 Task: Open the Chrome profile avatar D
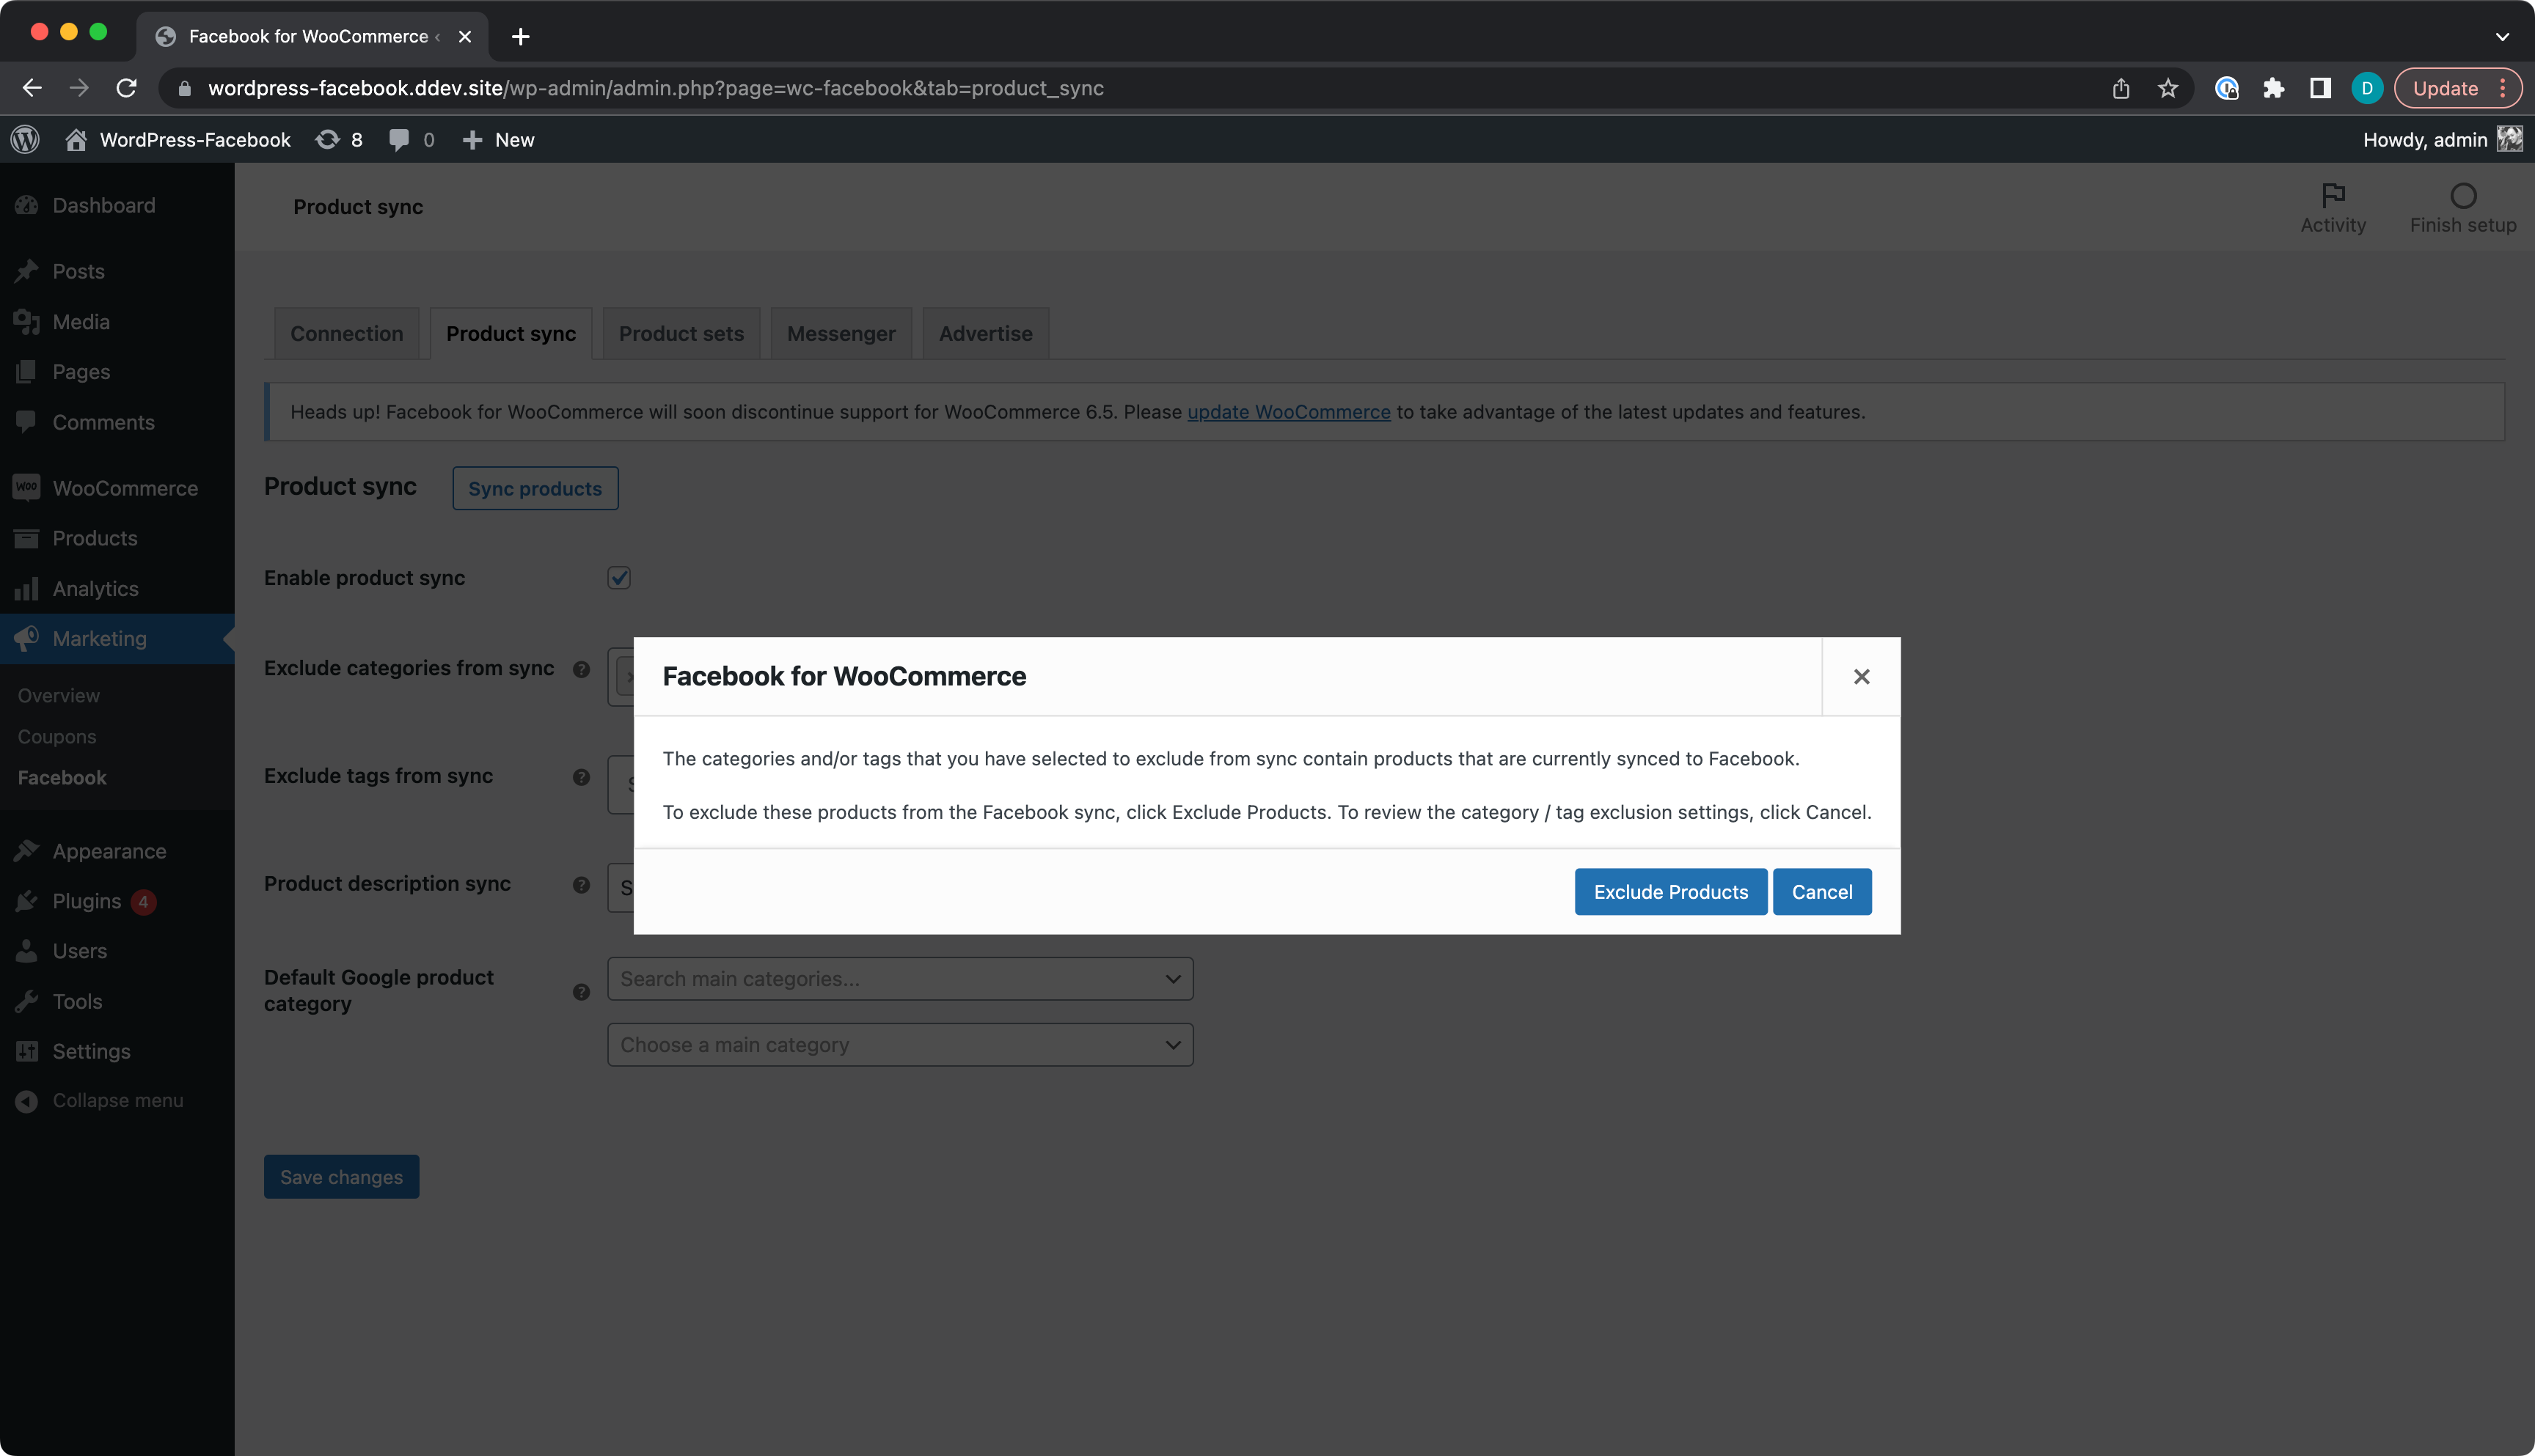pos(2367,88)
